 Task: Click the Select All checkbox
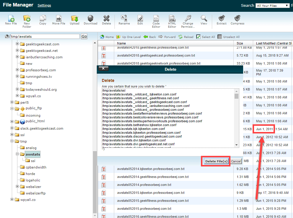point(199,37)
